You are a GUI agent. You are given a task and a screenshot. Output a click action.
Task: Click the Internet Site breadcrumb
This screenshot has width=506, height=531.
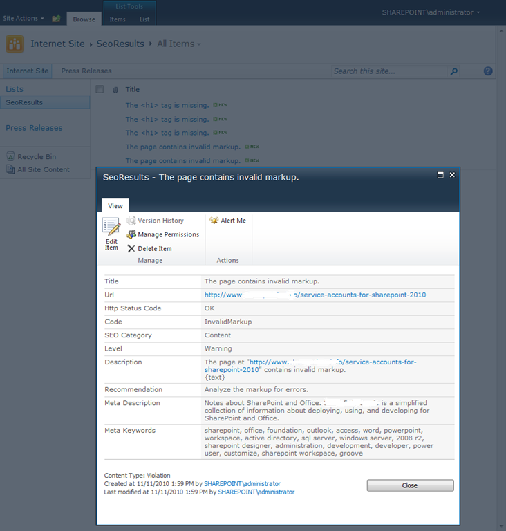[57, 44]
